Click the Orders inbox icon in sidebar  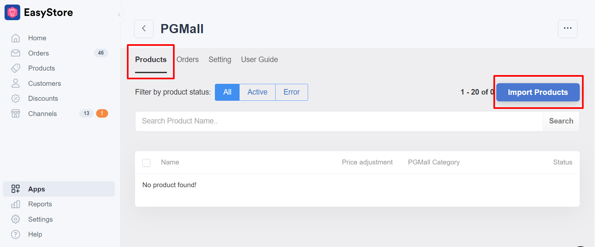(x=16, y=53)
